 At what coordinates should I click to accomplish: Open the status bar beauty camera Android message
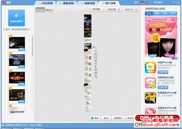click(24, 125)
